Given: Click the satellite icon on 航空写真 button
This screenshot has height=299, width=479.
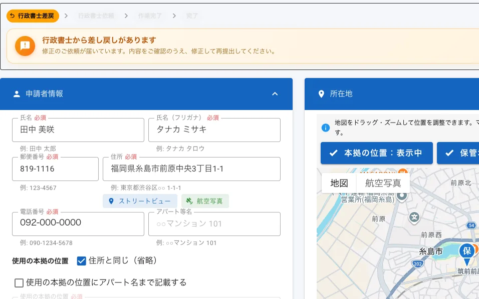Looking at the screenshot, I should (x=189, y=201).
